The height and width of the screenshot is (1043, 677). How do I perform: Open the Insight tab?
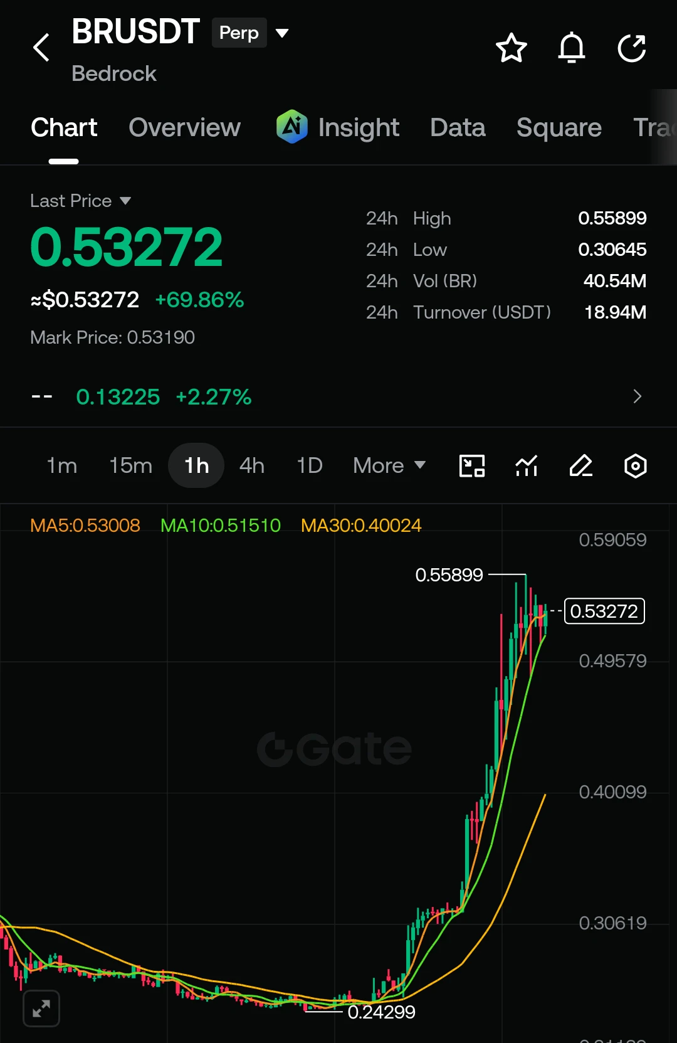(359, 127)
